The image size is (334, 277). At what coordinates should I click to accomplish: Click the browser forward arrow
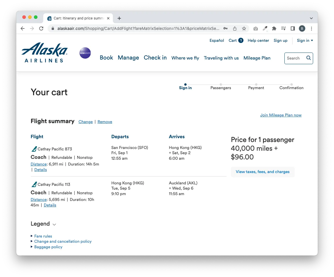click(x=32, y=28)
